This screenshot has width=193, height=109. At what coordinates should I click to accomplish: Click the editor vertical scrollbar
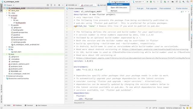point(189,27)
